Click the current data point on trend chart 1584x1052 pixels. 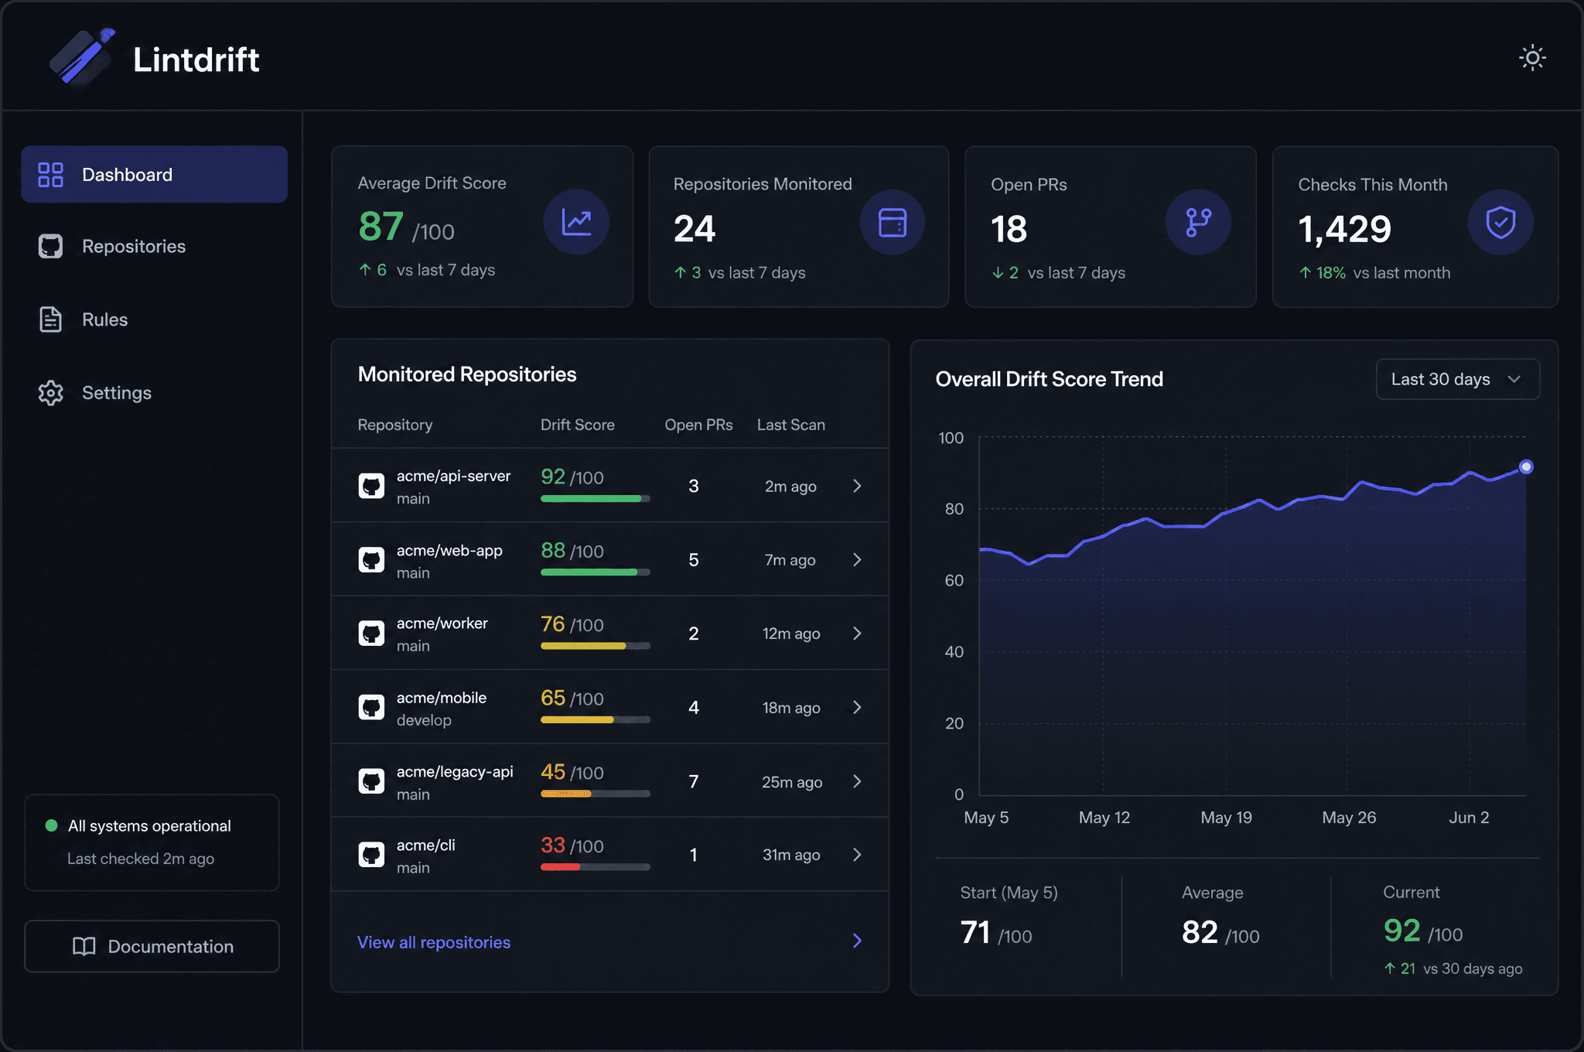point(1526,466)
